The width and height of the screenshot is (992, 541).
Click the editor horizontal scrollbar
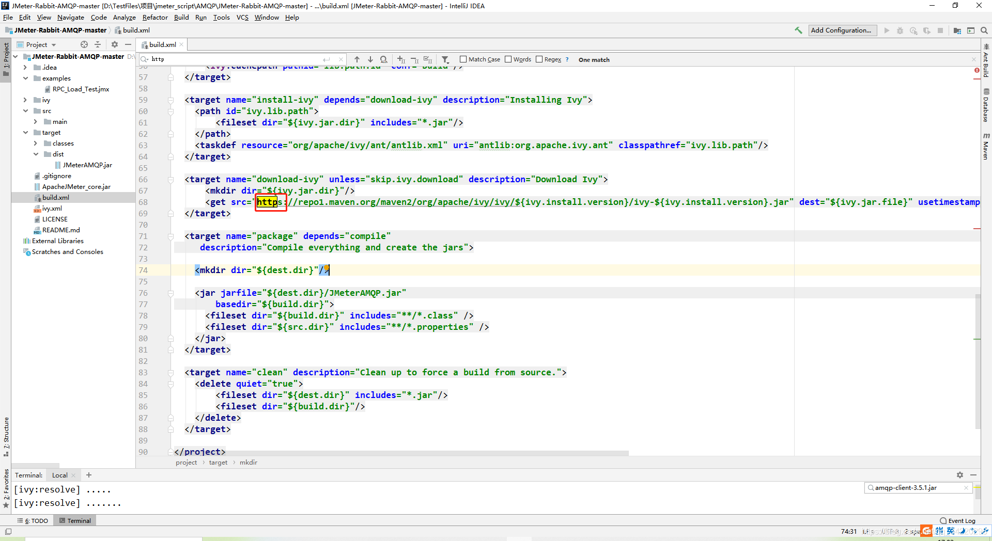402,453
